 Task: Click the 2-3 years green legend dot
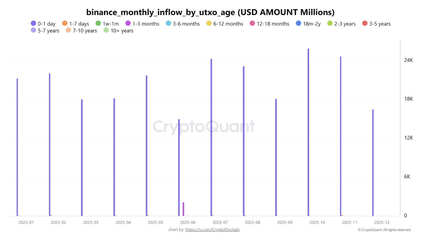click(x=330, y=23)
